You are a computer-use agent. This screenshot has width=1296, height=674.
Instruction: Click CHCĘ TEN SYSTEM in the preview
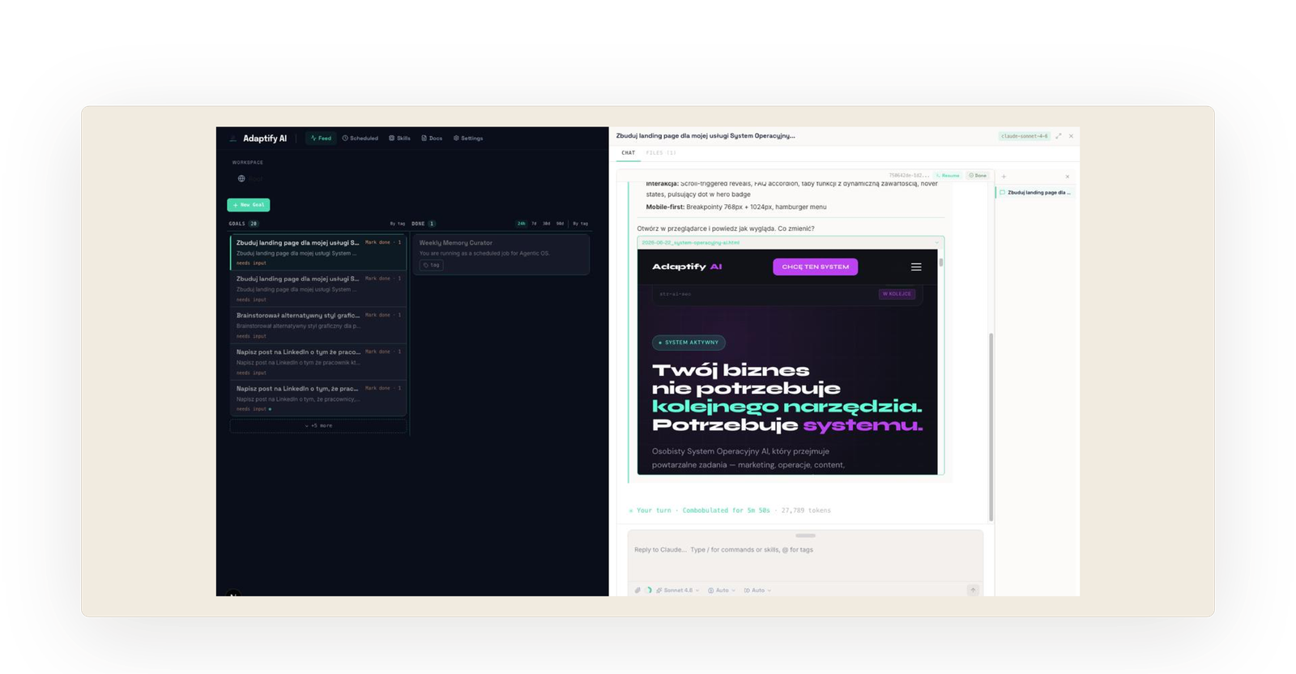(x=815, y=267)
